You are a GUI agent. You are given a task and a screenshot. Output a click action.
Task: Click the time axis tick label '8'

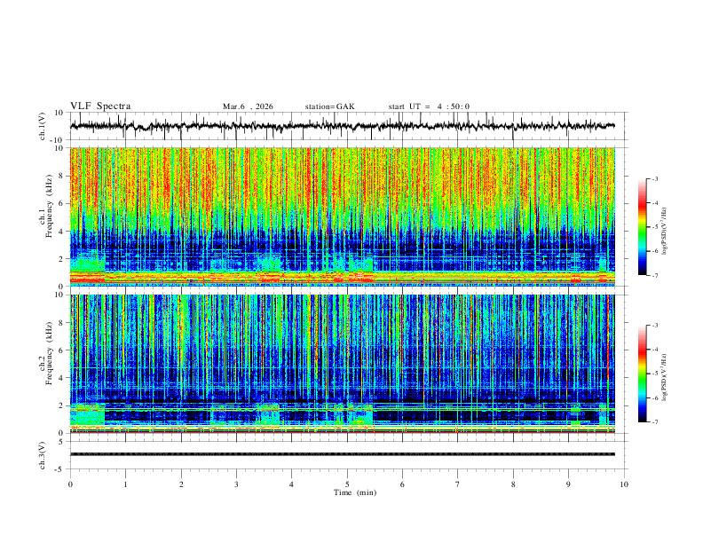513,484
